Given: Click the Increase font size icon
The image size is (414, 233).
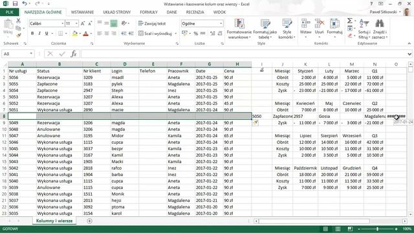Looking at the screenshot, I should point(83,23).
